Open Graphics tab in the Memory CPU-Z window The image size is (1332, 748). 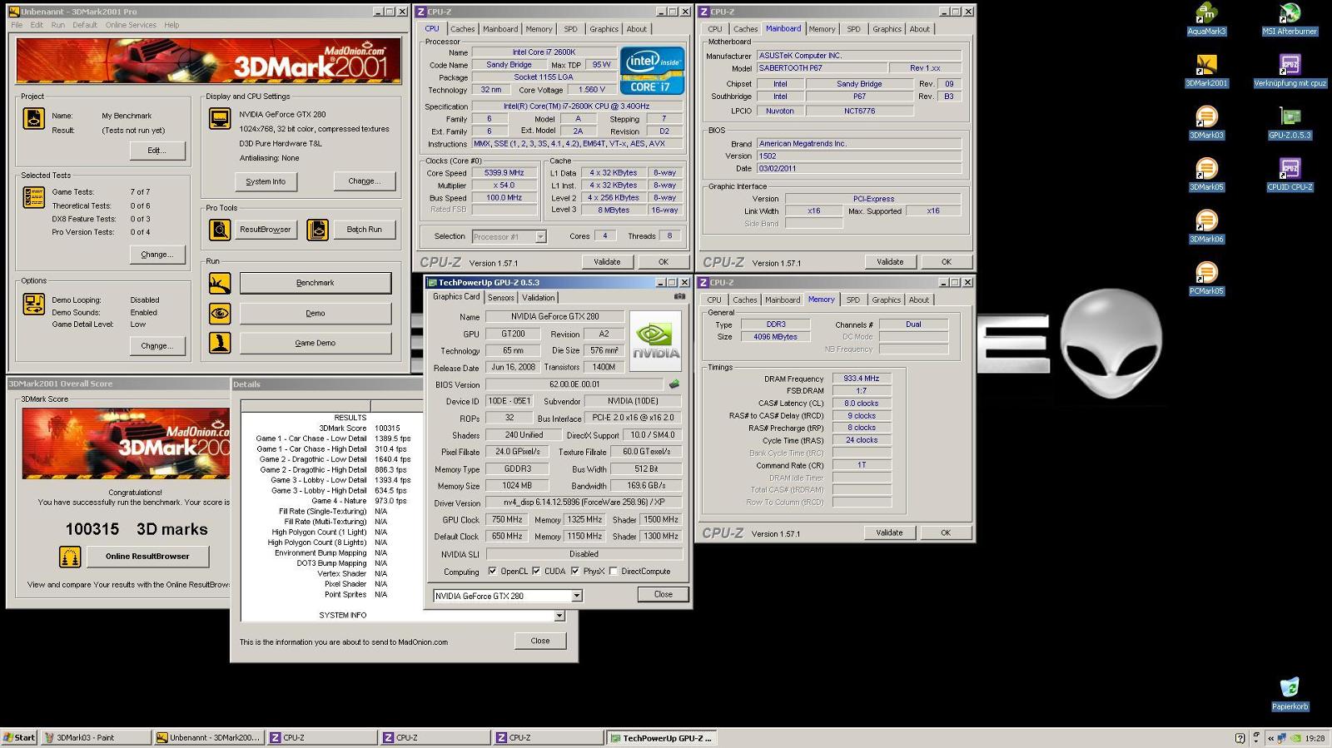click(886, 300)
